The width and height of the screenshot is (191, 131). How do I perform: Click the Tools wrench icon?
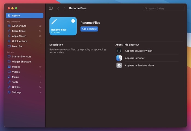coord(9,82)
